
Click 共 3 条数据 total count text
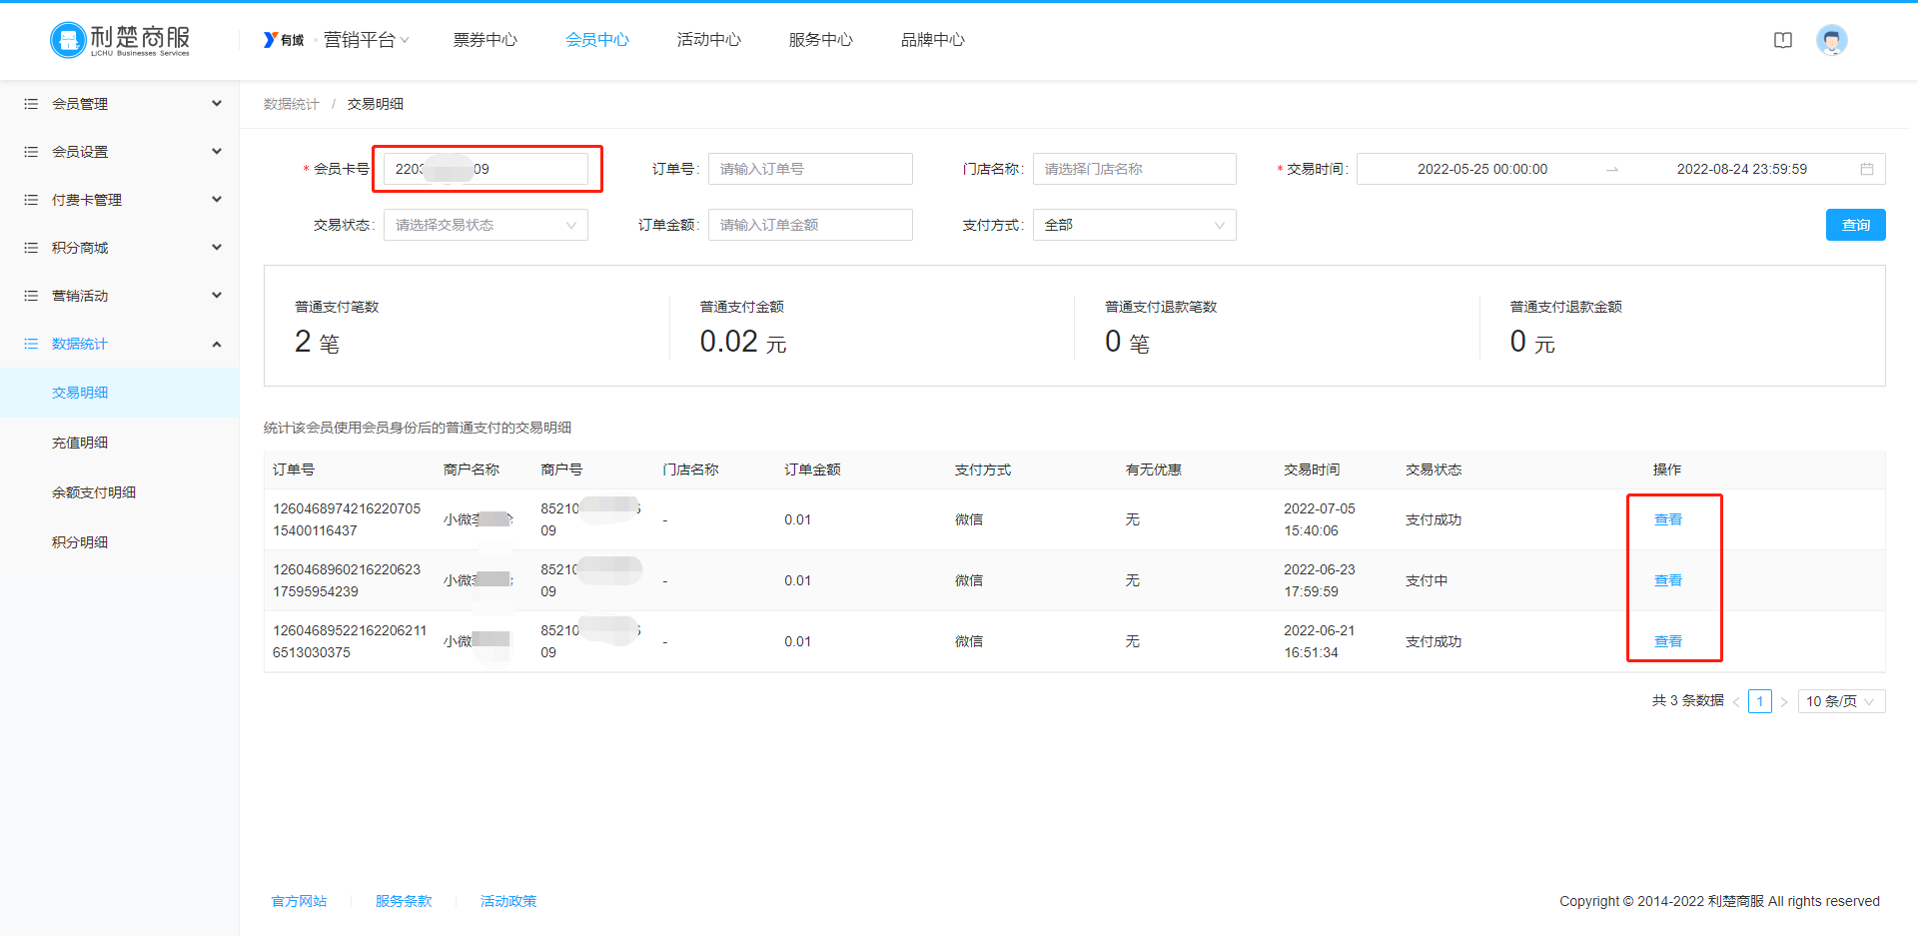pos(1688,701)
